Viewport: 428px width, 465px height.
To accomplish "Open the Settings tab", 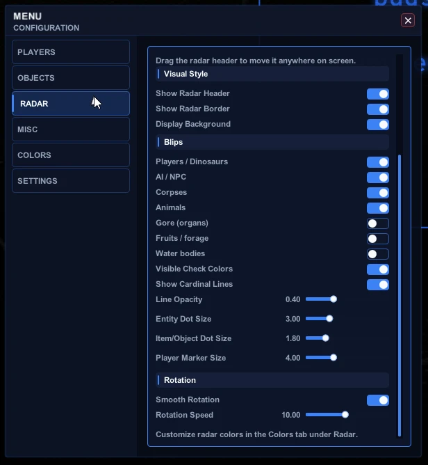I will coord(71,181).
